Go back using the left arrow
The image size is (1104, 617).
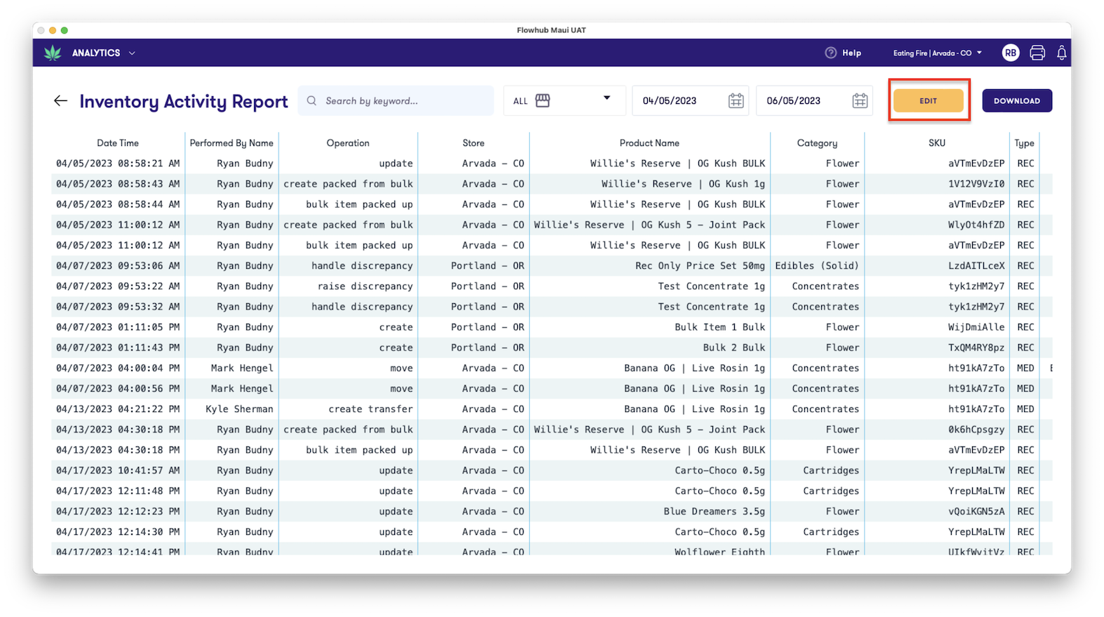(61, 101)
